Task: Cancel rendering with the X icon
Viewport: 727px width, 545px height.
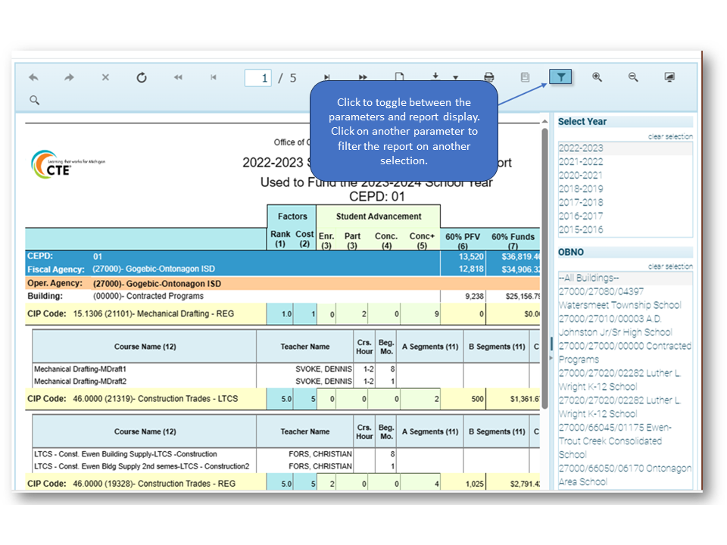Action: point(105,78)
